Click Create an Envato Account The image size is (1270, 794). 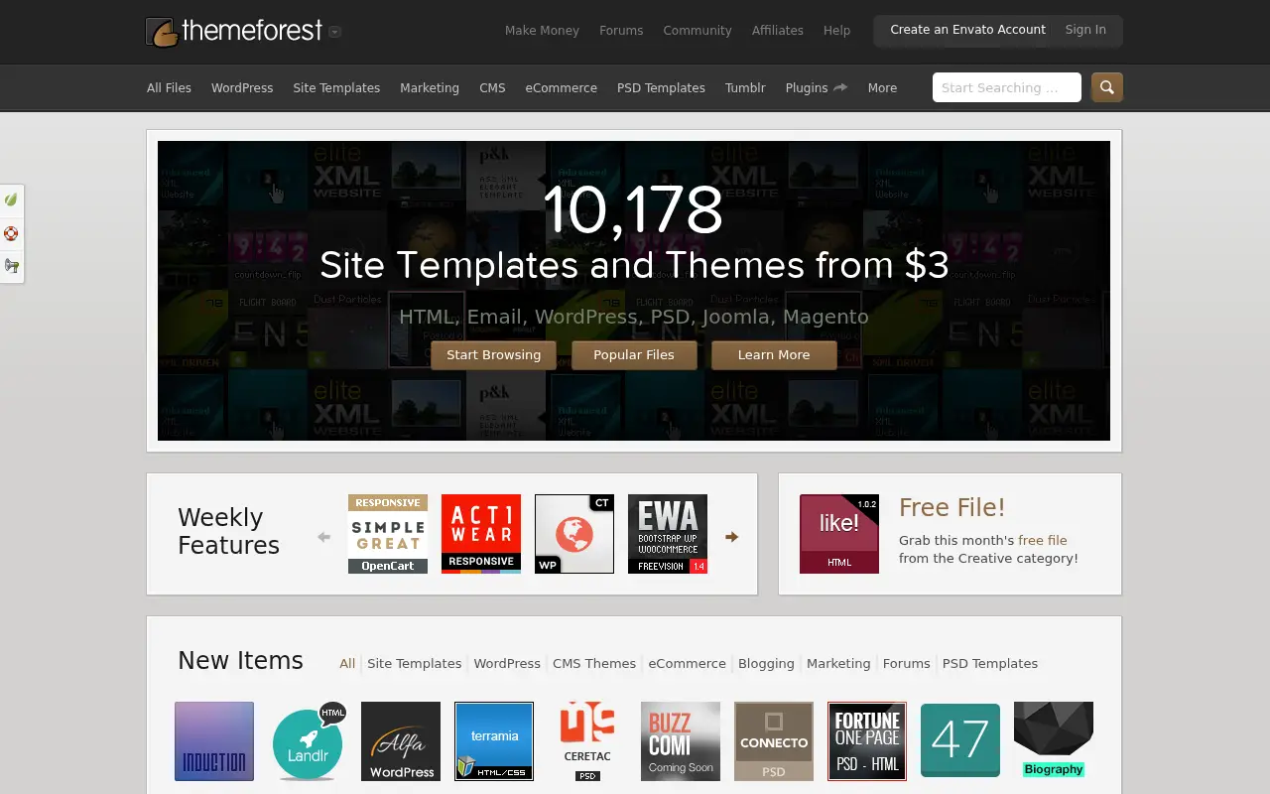coord(967,30)
